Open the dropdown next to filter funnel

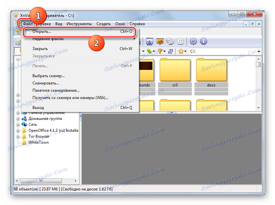164,51
